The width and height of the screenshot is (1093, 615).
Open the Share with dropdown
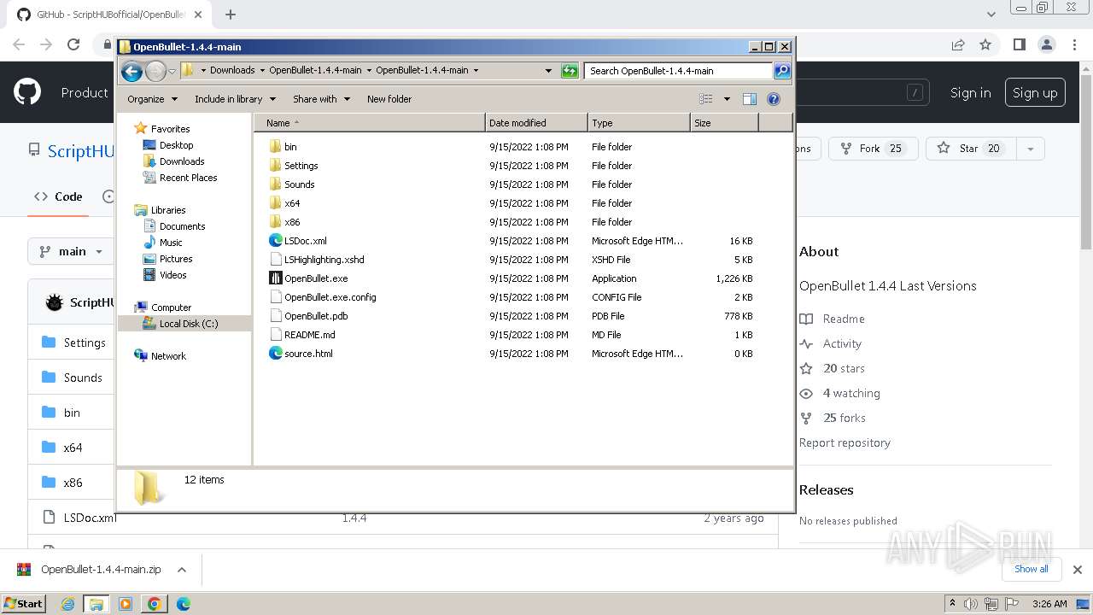321,99
